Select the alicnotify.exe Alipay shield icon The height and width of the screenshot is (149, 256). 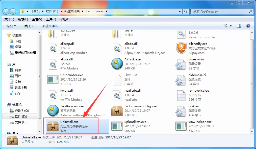point(181,48)
